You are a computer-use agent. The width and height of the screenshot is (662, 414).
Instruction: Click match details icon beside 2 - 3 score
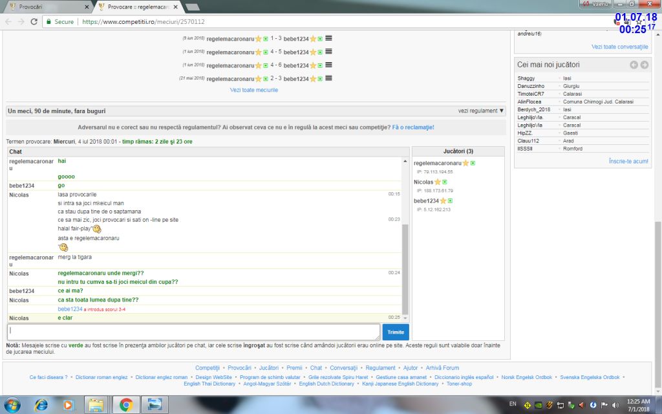click(329, 78)
